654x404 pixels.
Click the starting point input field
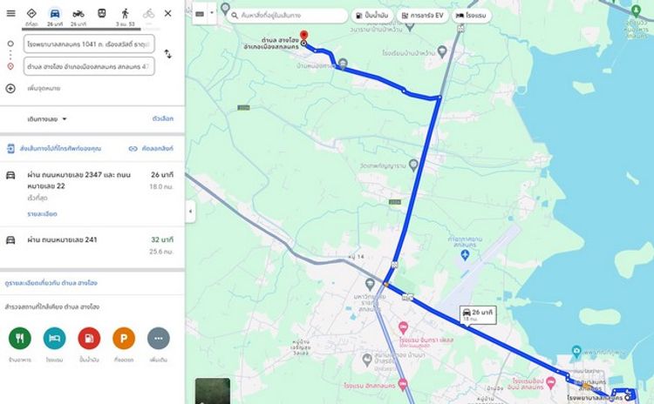pos(89,44)
